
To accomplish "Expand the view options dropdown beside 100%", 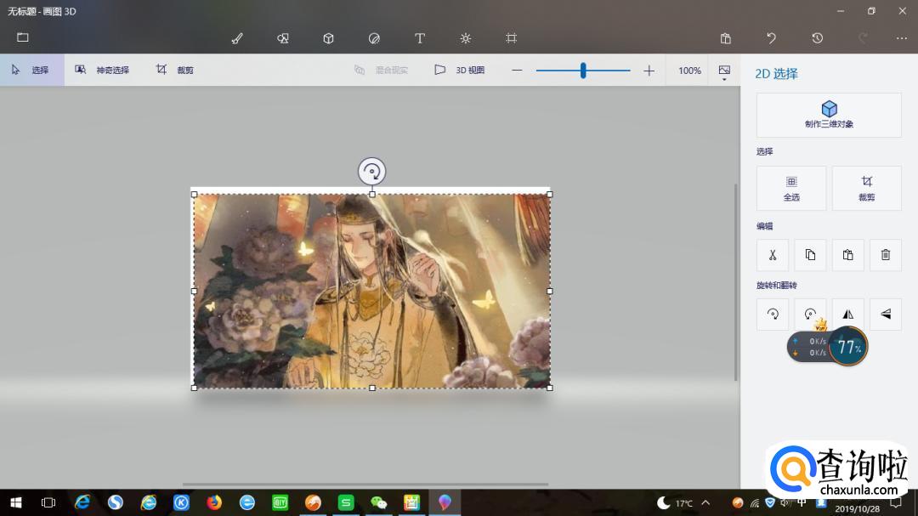I will (724, 72).
